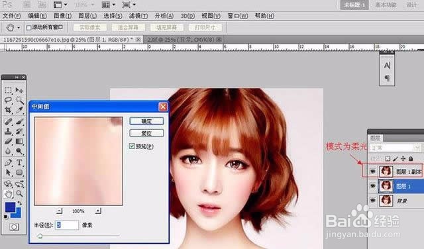The height and width of the screenshot is (249, 424).
Task: Open the Character panel icon
Action: click(387, 66)
